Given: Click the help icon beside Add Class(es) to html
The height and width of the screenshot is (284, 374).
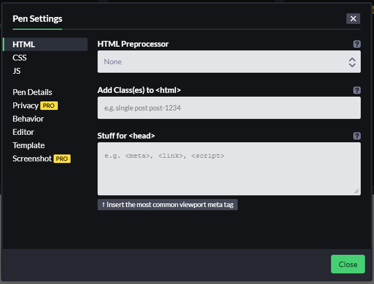Looking at the screenshot, I should click(357, 90).
